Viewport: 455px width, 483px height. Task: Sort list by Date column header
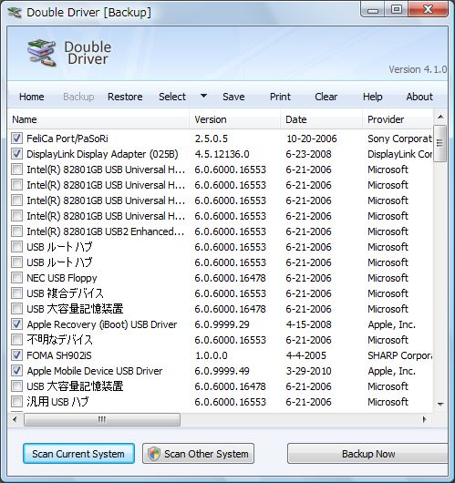[321, 119]
